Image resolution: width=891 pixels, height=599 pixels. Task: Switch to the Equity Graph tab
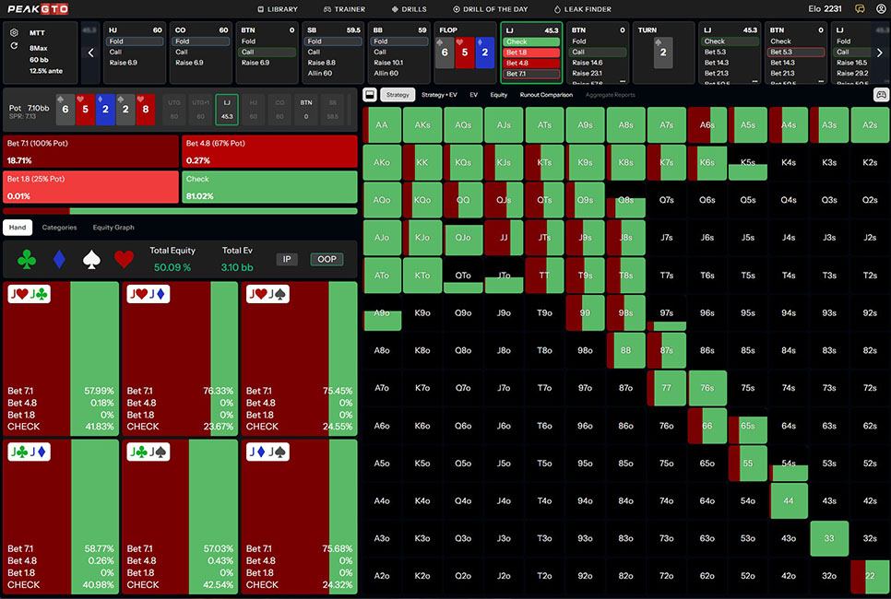pos(113,228)
